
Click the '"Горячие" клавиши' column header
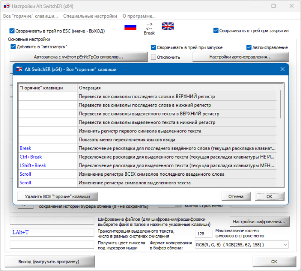[x=48, y=88]
